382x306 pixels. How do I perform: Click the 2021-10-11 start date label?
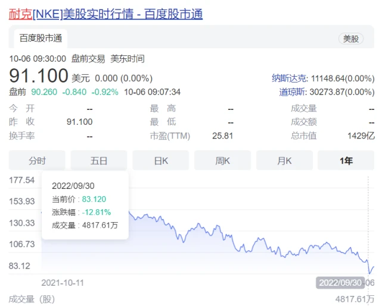[63, 283]
